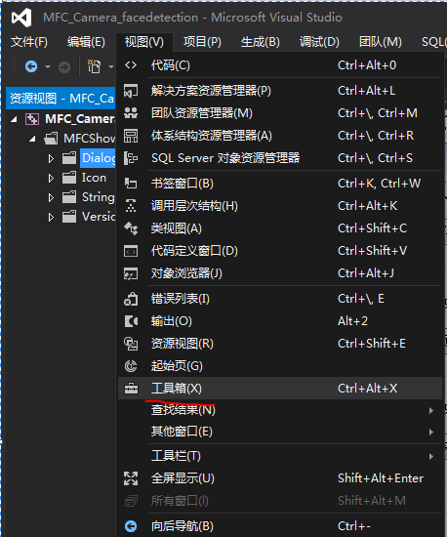Click the Architecture Explorer icon
The image size is (447, 537).
(x=131, y=136)
